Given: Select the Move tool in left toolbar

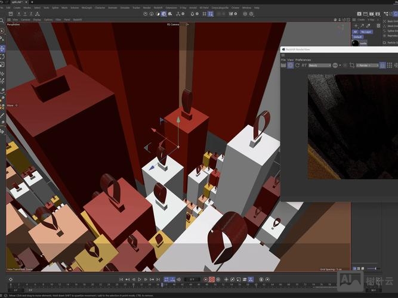Looking at the screenshot, I should tap(2, 48).
